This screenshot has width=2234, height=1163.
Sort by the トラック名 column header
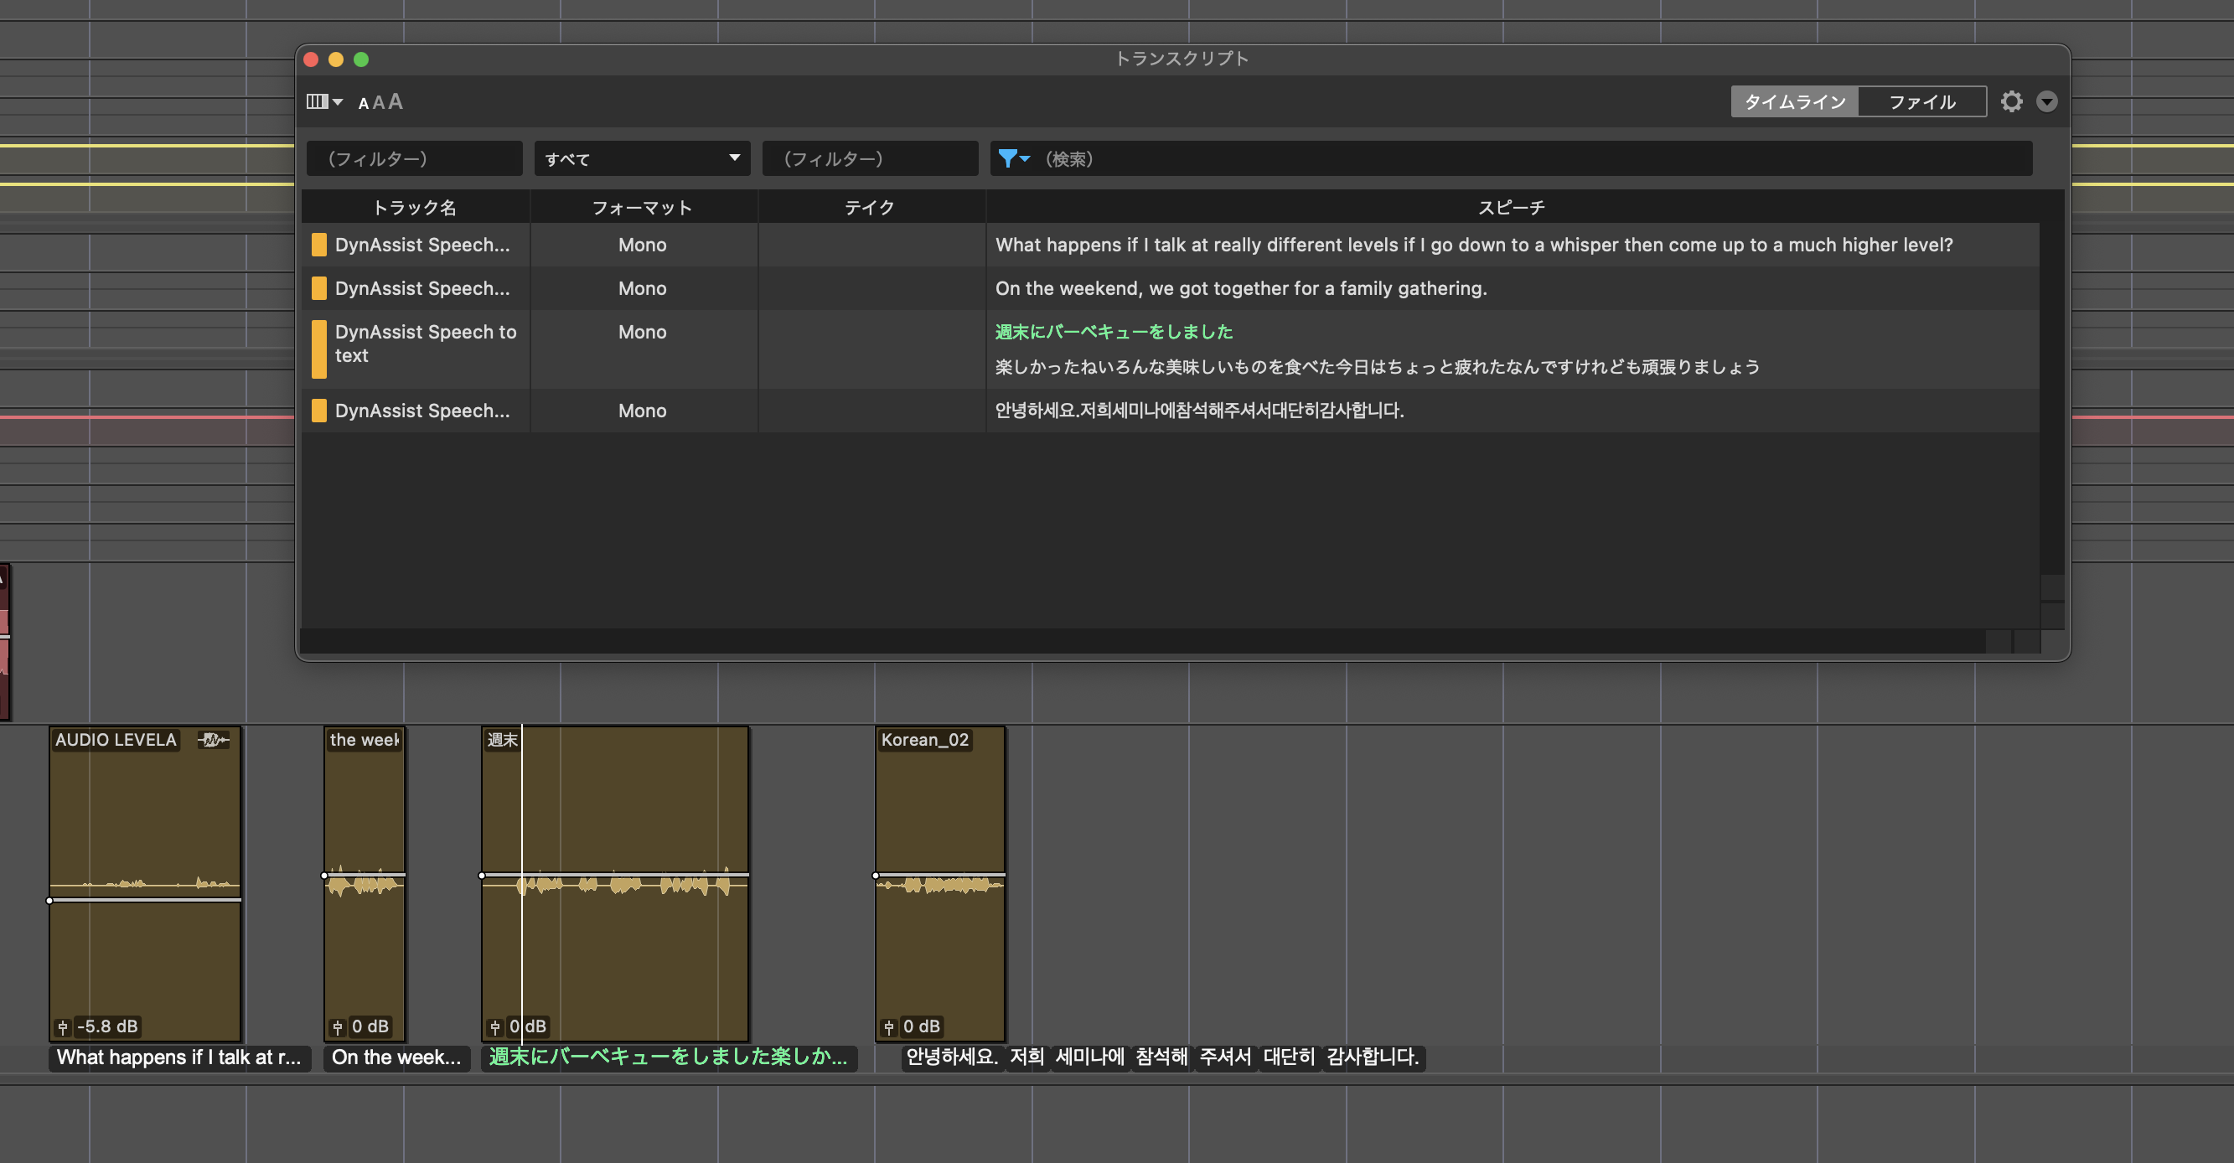point(415,207)
